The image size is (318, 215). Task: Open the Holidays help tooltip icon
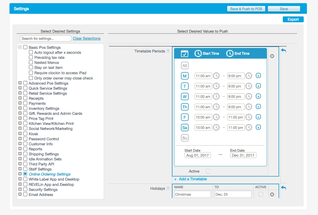tap(168, 188)
